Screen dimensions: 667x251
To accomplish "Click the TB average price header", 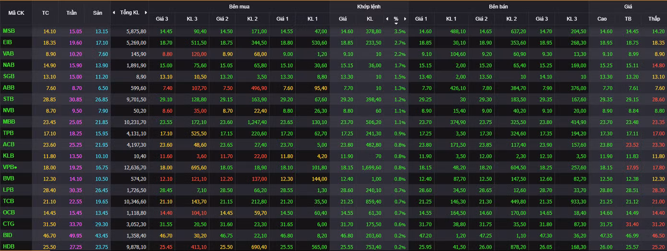I will 628,19.
